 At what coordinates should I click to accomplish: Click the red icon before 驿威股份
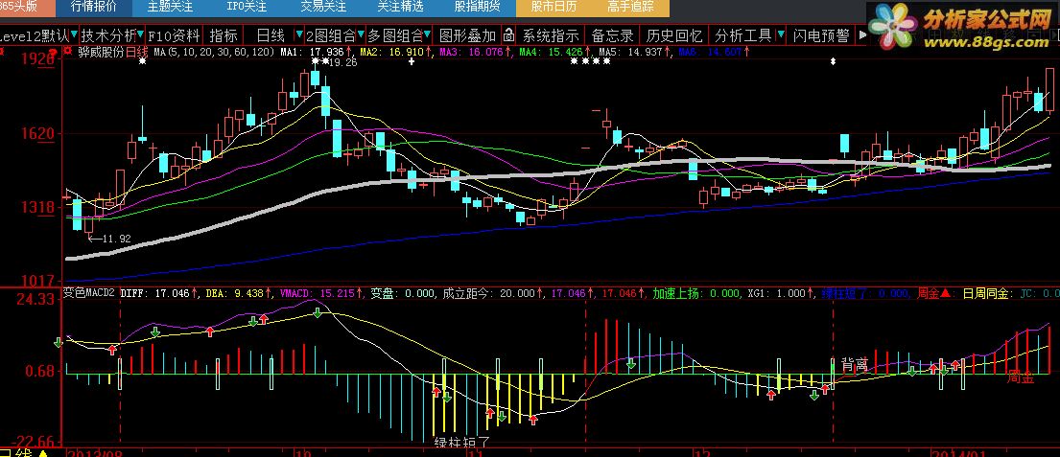click(x=67, y=51)
